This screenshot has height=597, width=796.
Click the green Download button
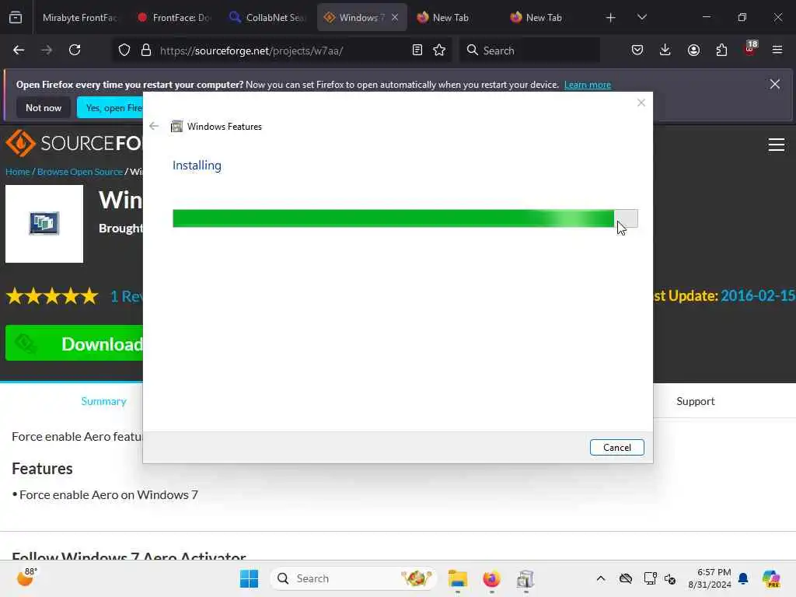[x=74, y=344]
